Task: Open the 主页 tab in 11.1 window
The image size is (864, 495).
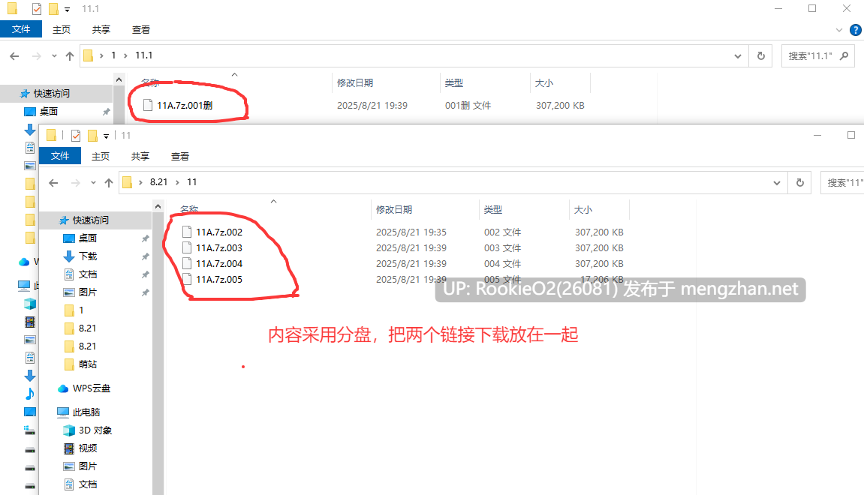Action: (x=61, y=30)
